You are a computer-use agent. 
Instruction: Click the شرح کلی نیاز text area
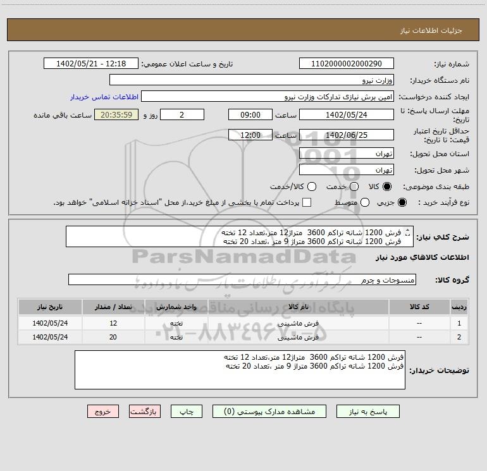click(x=240, y=236)
